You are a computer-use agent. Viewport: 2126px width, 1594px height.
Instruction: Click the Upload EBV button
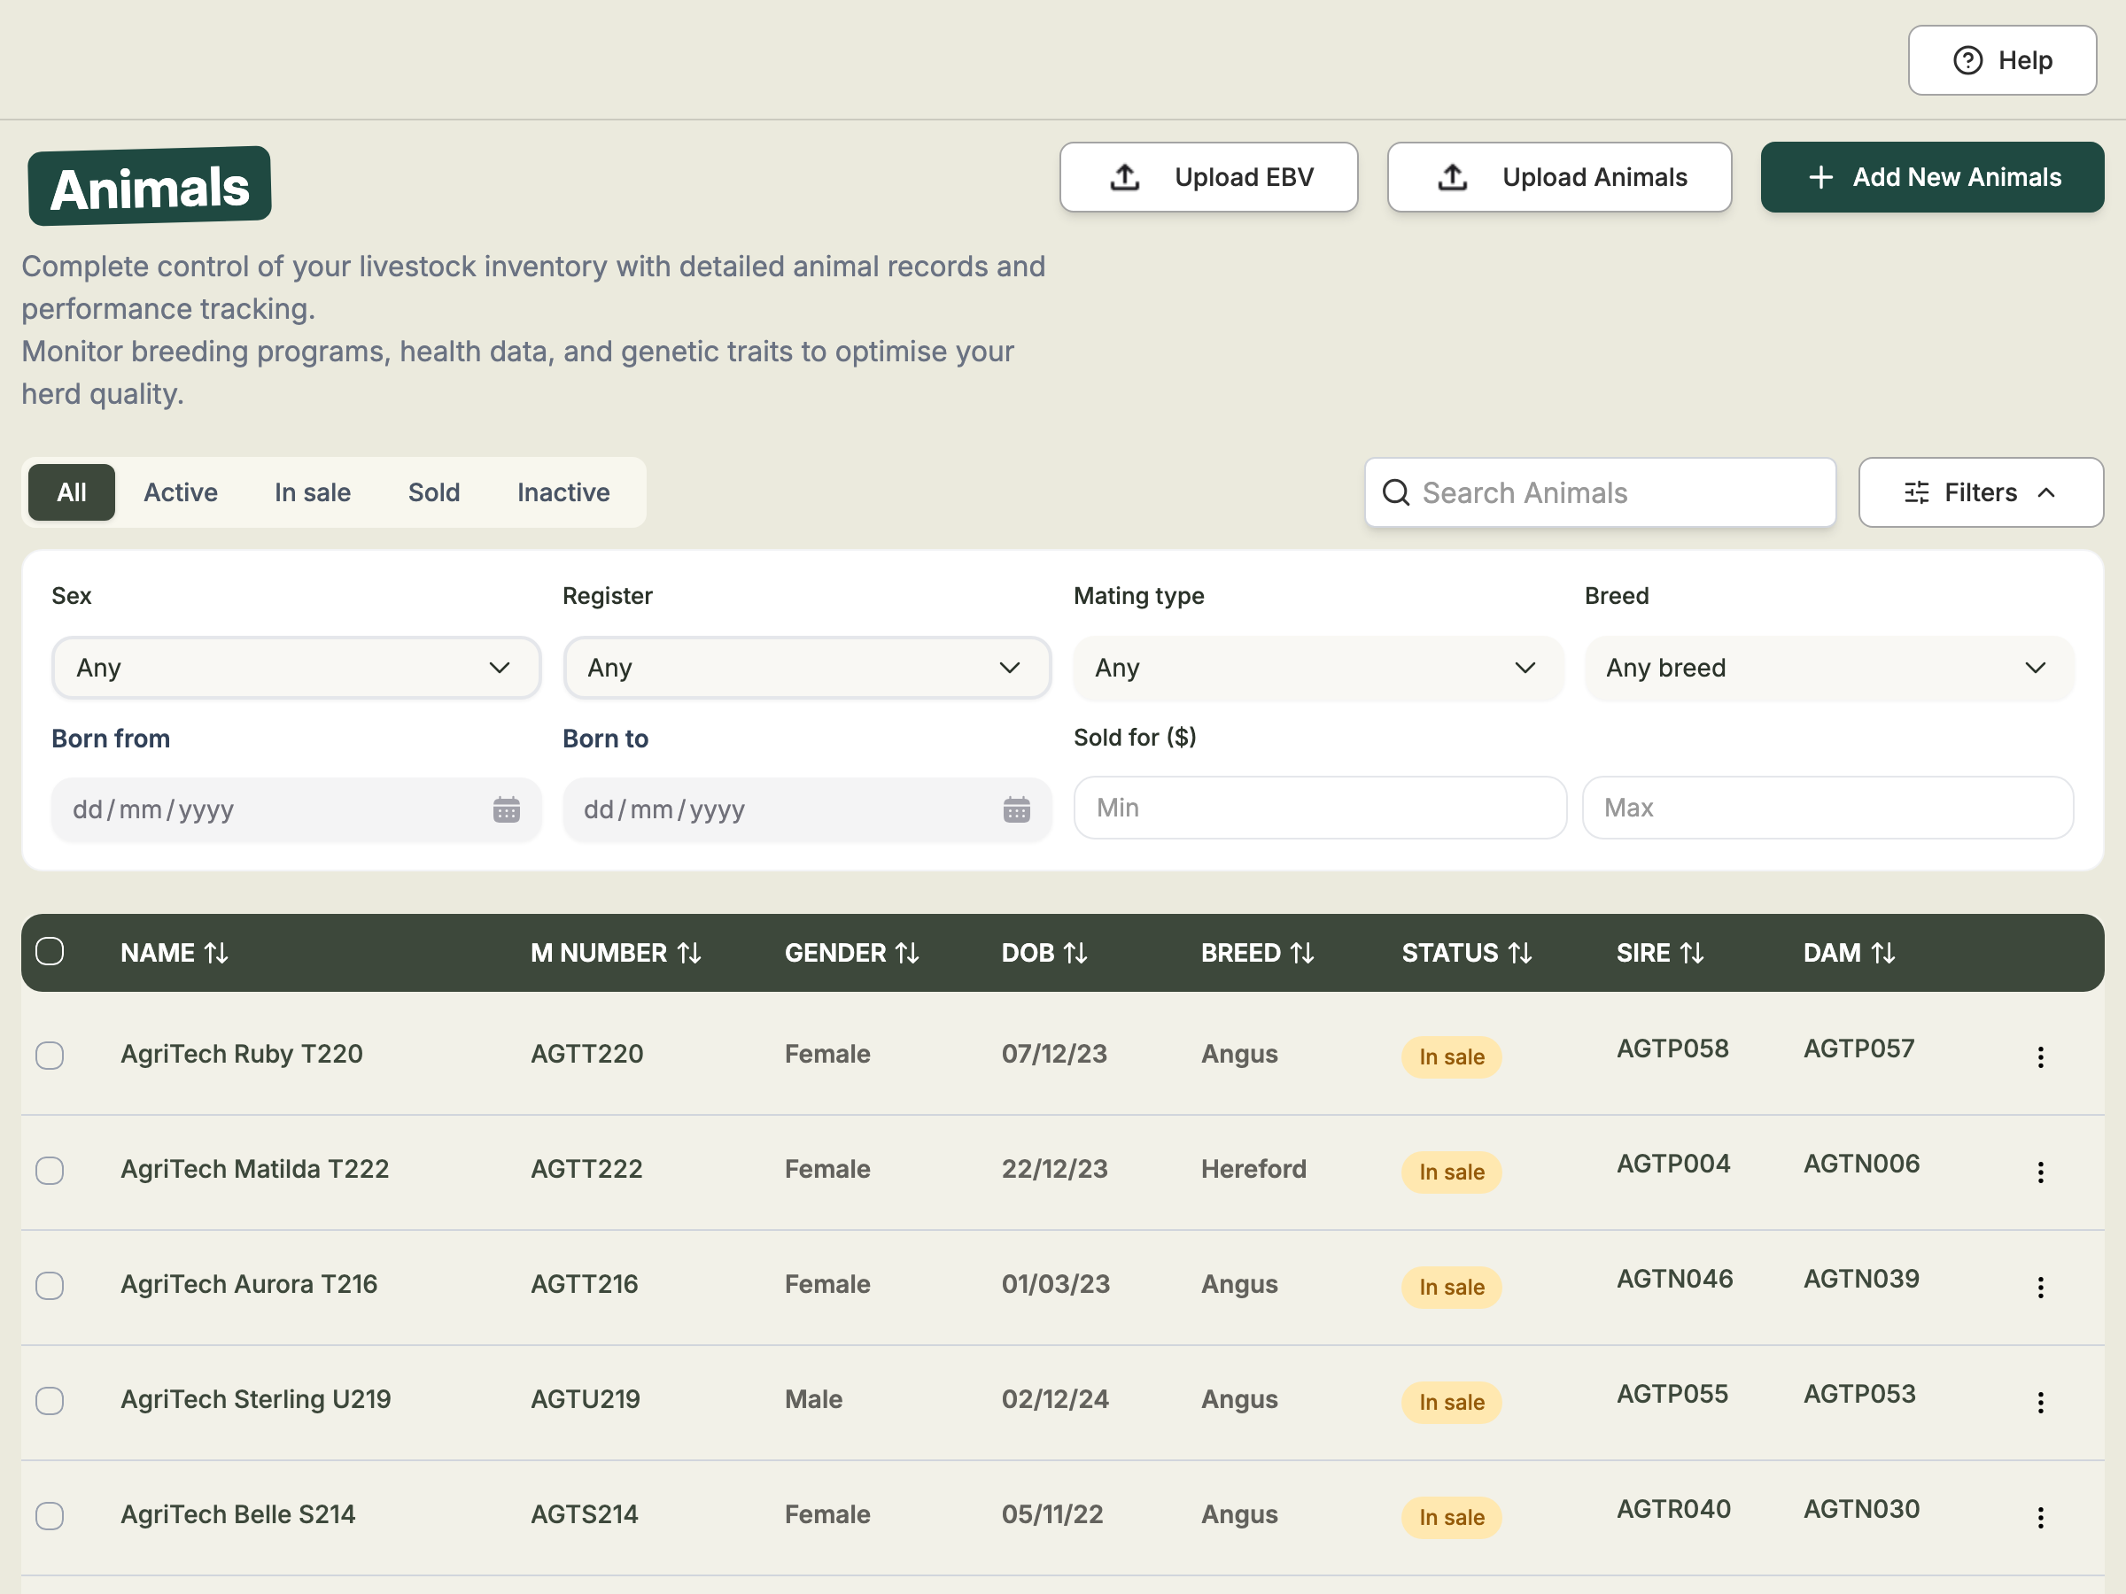(1208, 177)
